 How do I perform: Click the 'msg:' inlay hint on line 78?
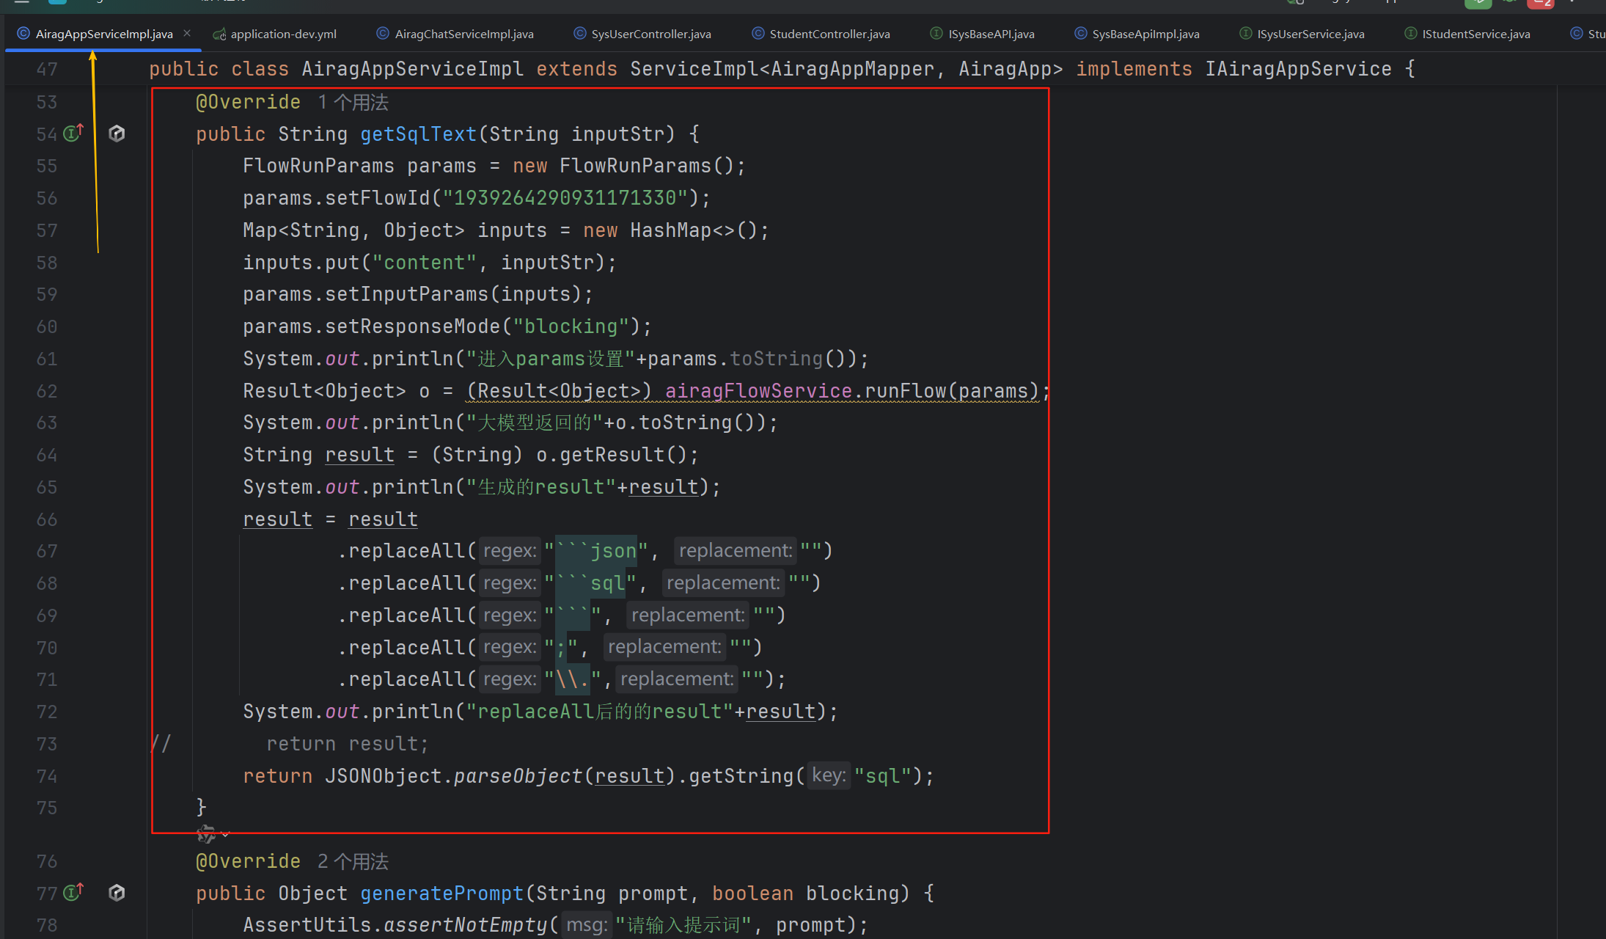tap(586, 925)
